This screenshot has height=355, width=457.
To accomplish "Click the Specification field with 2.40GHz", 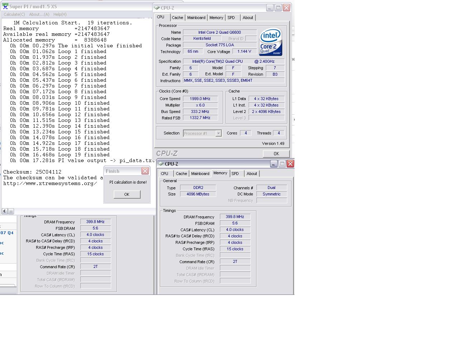I will pos(234,61).
